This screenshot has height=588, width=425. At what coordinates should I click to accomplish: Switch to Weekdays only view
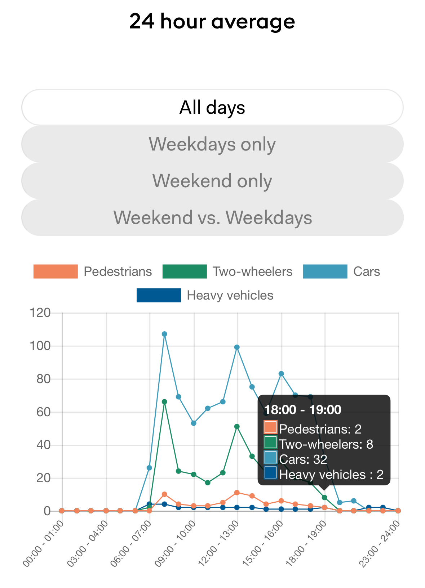tap(212, 144)
